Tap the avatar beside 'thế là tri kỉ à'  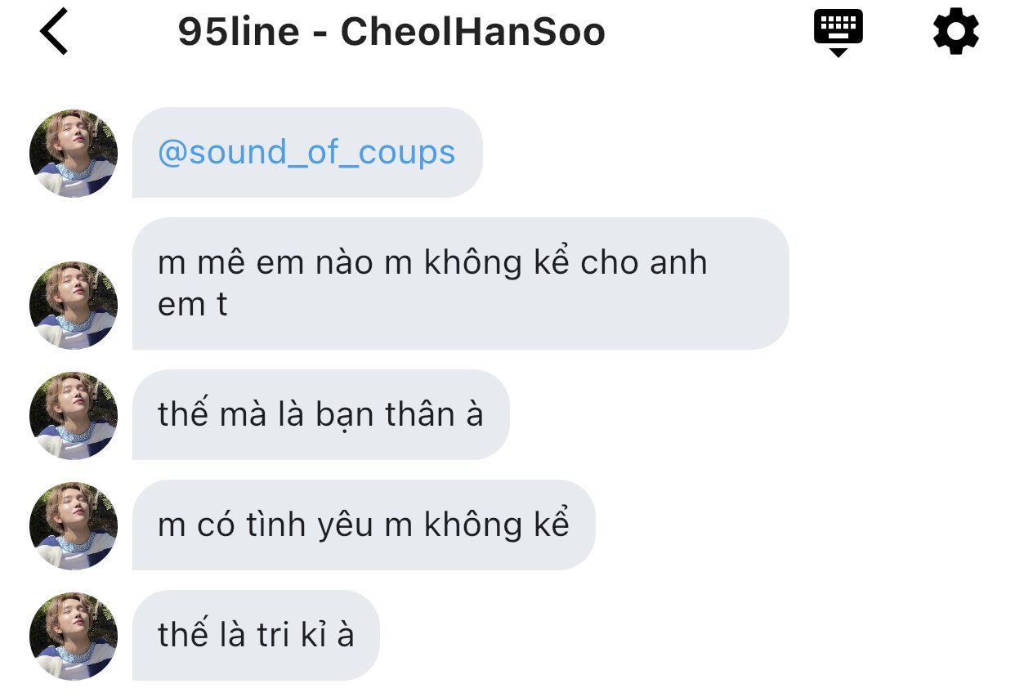pyautogui.click(x=74, y=636)
